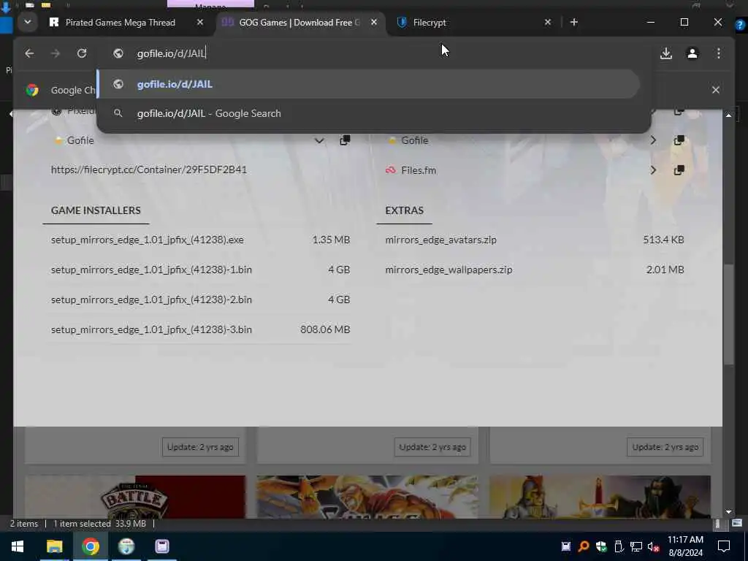
Task: Open the filecrypt.cc Container link
Action: point(149,169)
